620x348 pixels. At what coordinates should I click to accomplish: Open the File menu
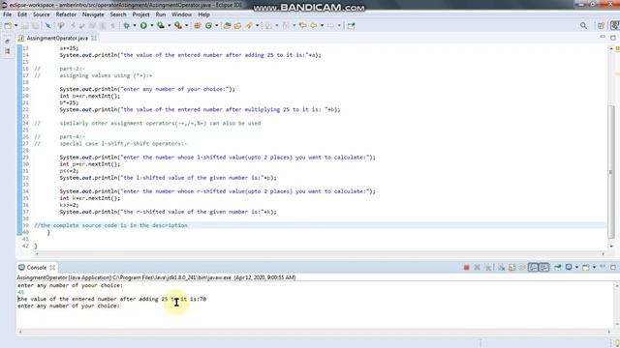point(7,14)
